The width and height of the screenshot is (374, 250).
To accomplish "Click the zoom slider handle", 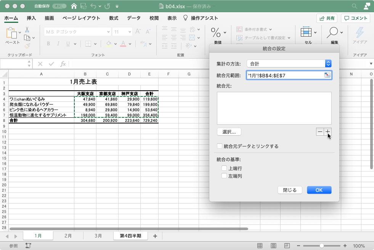I will (321, 246).
